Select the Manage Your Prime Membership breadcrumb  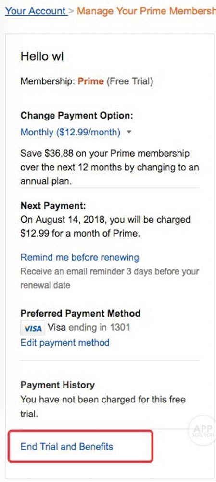146,12
